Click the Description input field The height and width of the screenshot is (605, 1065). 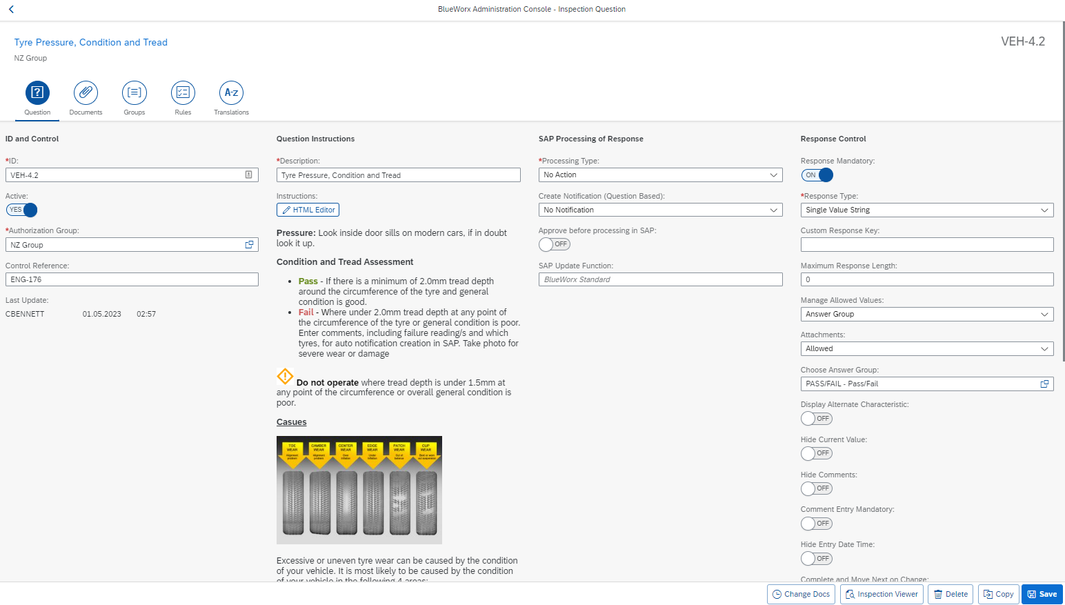coord(398,175)
